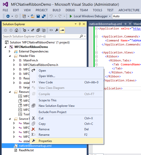This screenshot has height=155, width=141.
Task: Open New Project dropdown arrow
Action: pos(28,16)
